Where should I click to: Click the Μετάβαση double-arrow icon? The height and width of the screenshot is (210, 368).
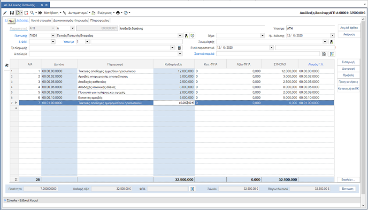pyautogui.click(x=40, y=13)
